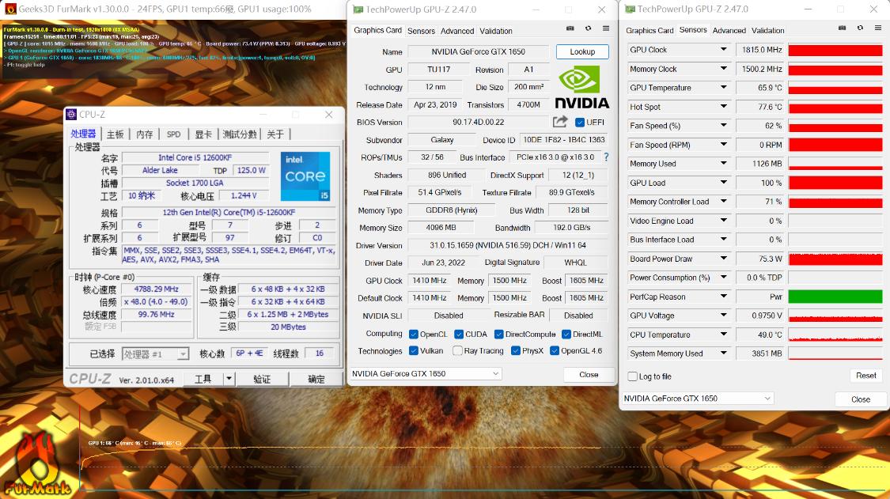Click the NVIDIA logo on Graphics Card tab

click(581, 87)
